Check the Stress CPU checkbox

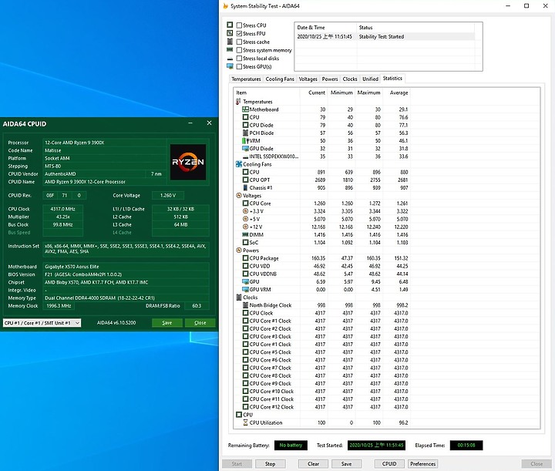click(x=239, y=25)
